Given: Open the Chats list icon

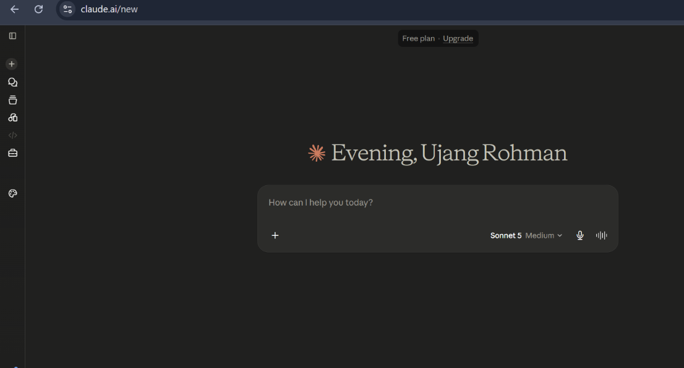Looking at the screenshot, I should click(x=12, y=82).
